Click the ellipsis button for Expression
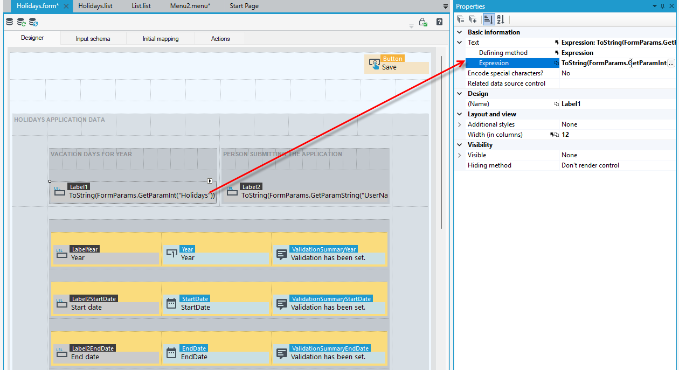 click(671, 63)
